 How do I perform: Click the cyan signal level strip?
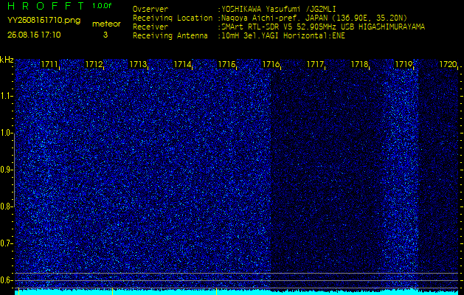click(x=237, y=292)
